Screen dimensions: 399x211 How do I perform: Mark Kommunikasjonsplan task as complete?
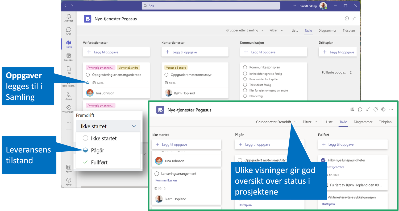pos(245,68)
